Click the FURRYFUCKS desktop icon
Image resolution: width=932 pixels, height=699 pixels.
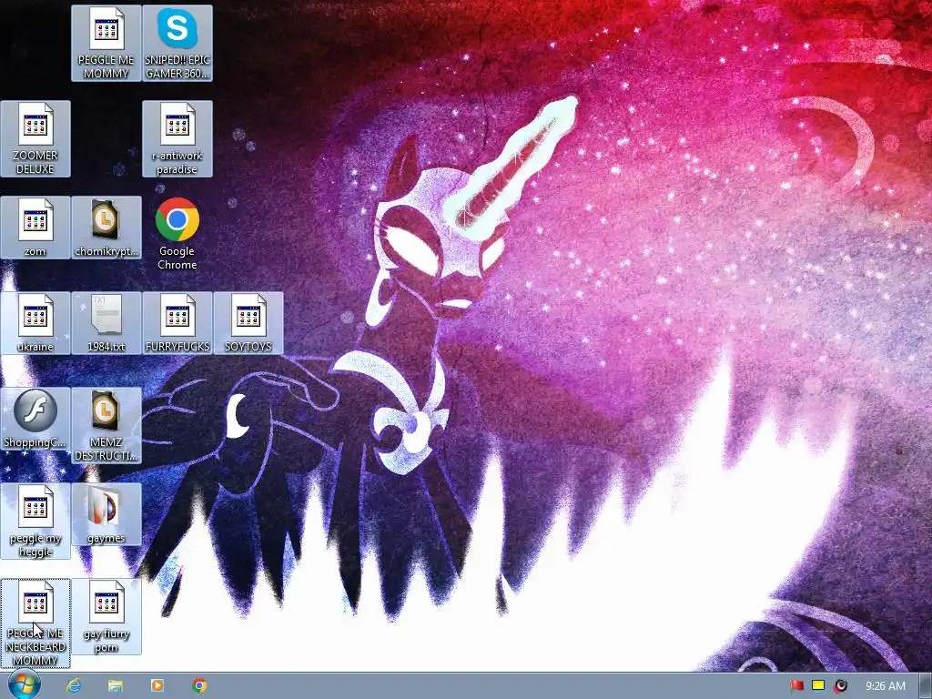pyautogui.click(x=177, y=323)
